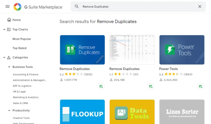Open the hamburger main menu
Image resolution: width=211 pixels, height=124 pixels.
click(8, 6)
